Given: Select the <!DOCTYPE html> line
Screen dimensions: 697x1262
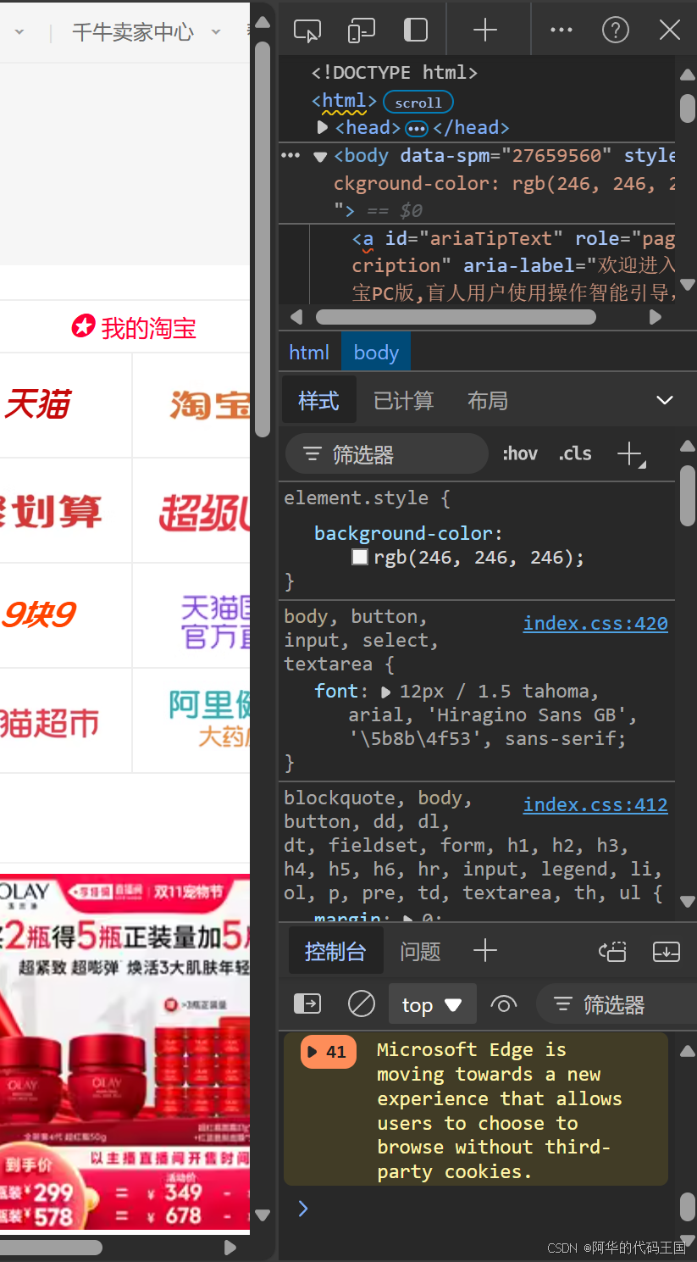Looking at the screenshot, I should [395, 73].
